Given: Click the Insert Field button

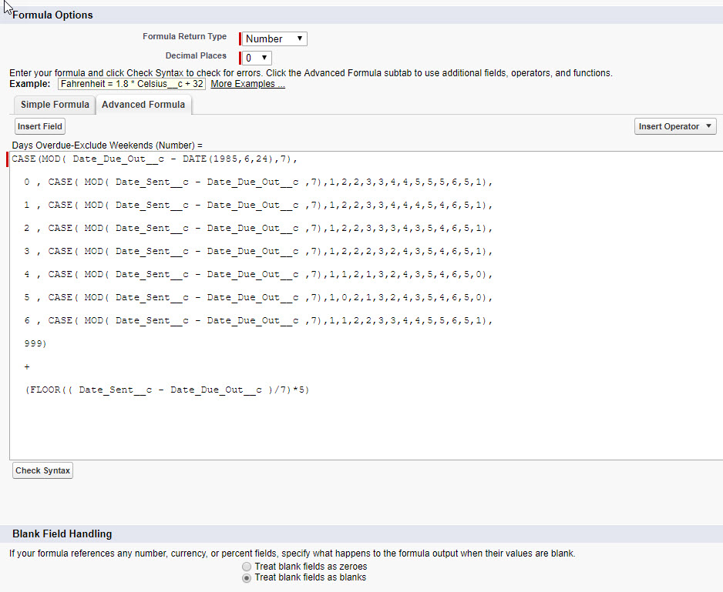Looking at the screenshot, I should pos(40,126).
